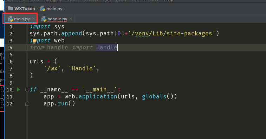Click the closing parenthesis on line 8
The width and height of the screenshot is (266, 139).
coord(31,75)
